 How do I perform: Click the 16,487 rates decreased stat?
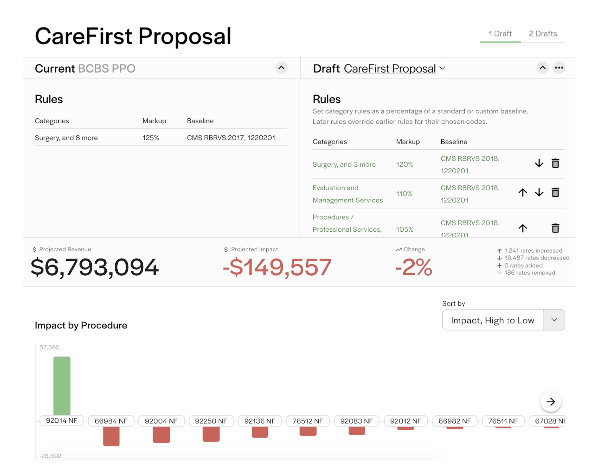coord(533,258)
